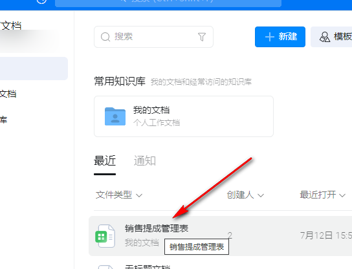Expand the 文件类型 filter dropdown

(119, 195)
